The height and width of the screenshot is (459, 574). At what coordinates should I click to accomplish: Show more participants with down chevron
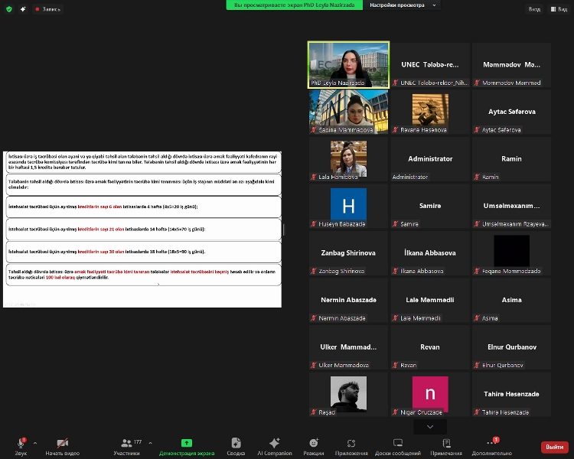point(430,427)
